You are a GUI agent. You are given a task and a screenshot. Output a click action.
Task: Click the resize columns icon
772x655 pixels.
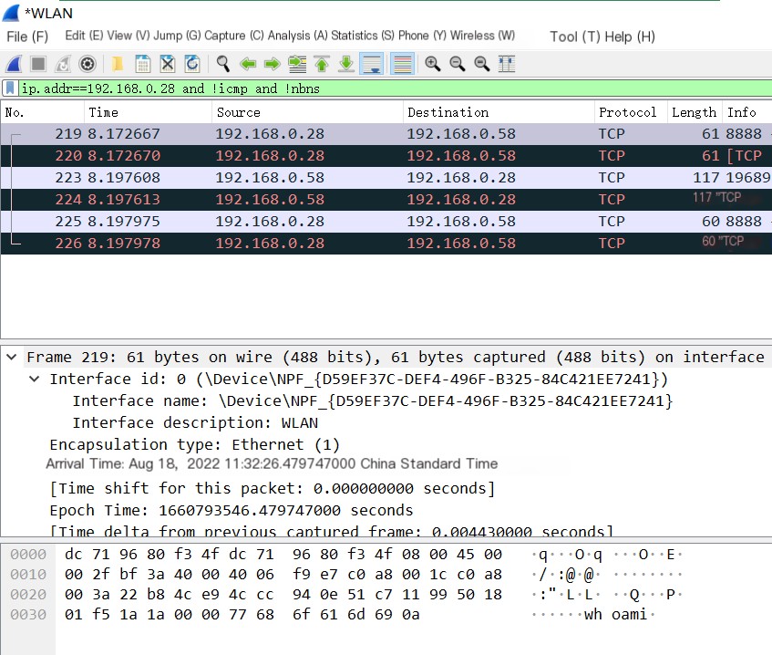[x=507, y=64]
